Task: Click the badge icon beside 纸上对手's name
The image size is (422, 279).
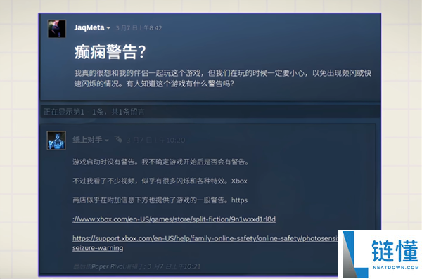Action: (118, 139)
